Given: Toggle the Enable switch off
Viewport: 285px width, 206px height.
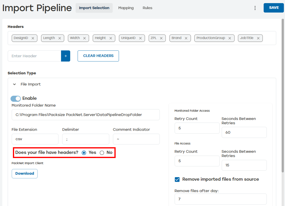Looking at the screenshot, I should (x=16, y=99).
